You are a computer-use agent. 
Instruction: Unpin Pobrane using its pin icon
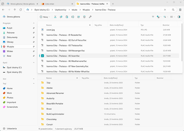tap(34, 33)
